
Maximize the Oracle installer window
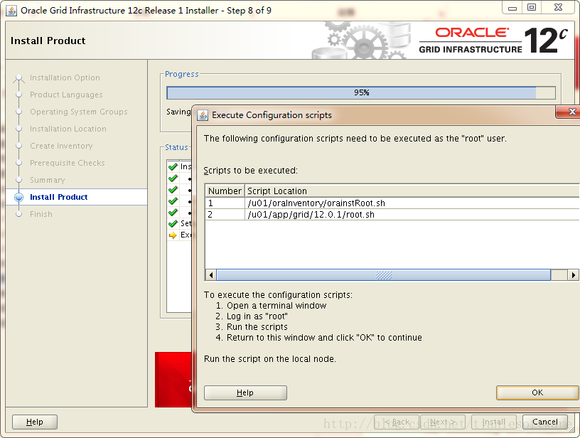(532, 7)
